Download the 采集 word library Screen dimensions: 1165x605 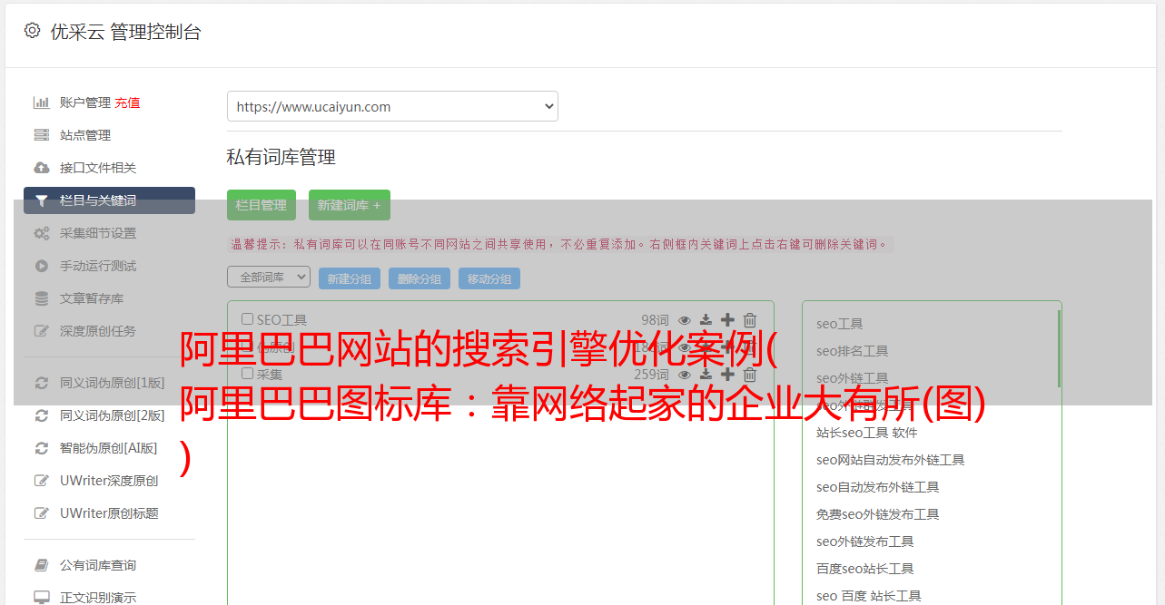pyautogui.click(x=706, y=375)
